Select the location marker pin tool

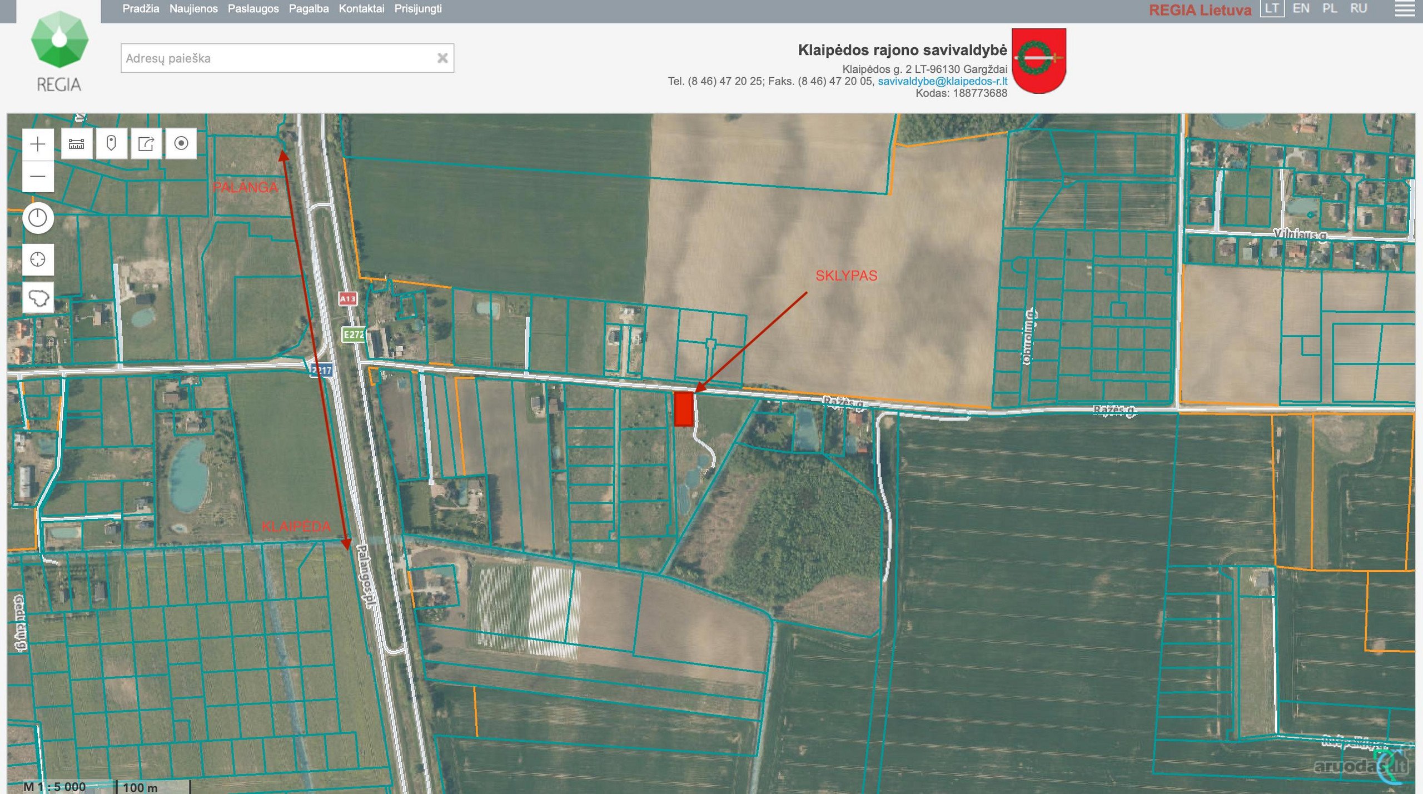(111, 143)
